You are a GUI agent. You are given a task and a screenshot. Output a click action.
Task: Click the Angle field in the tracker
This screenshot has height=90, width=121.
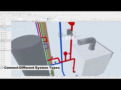click(x=68, y=38)
